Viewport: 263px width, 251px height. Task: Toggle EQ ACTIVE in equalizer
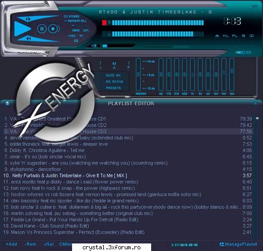(115, 82)
